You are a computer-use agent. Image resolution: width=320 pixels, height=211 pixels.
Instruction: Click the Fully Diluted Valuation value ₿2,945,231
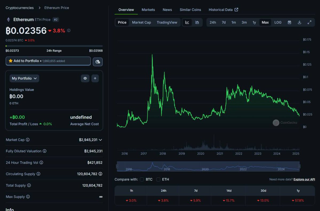[x=93, y=151]
